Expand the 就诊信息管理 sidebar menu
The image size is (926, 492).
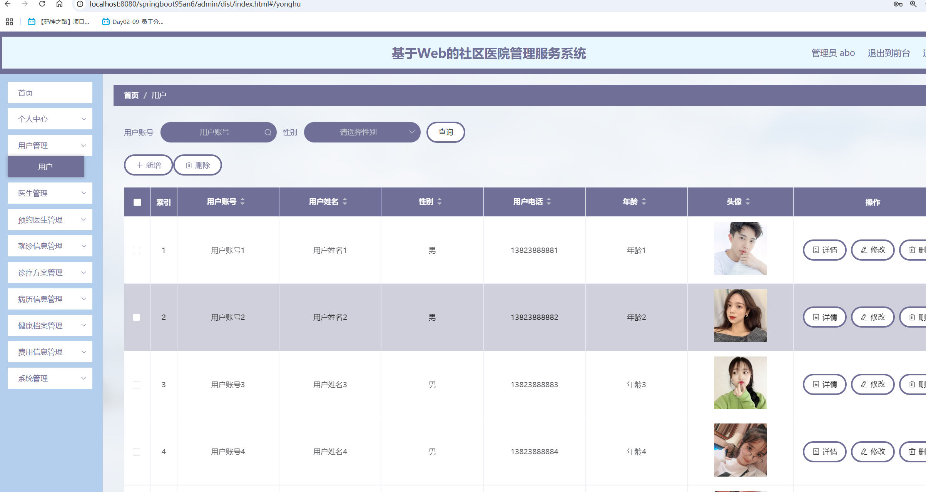click(50, 246)
